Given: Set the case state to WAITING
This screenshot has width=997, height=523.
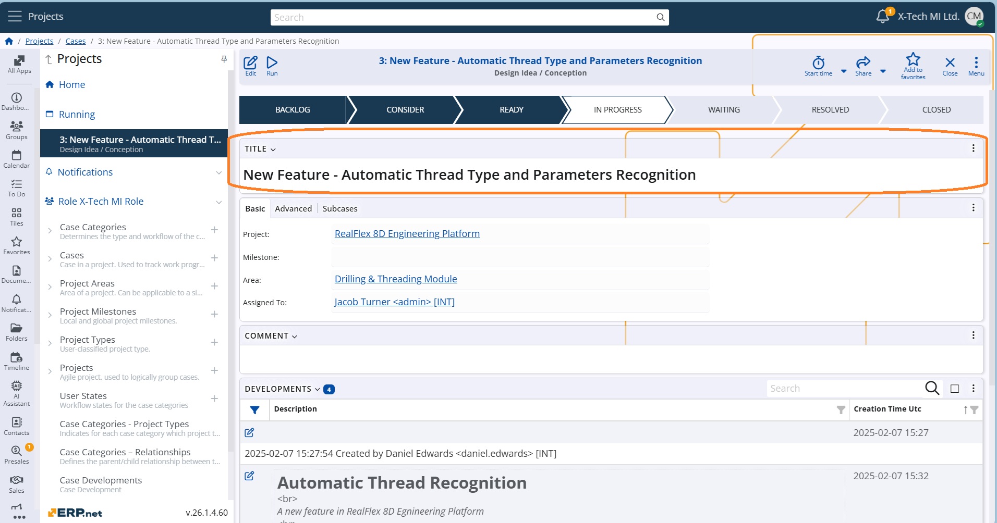Looking at the screenshot, I should click(724, 110).
